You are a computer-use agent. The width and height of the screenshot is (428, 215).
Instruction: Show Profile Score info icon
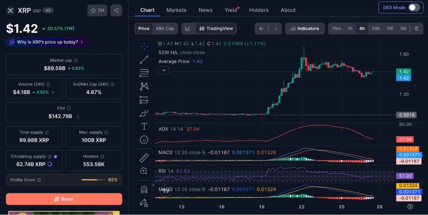39,180
